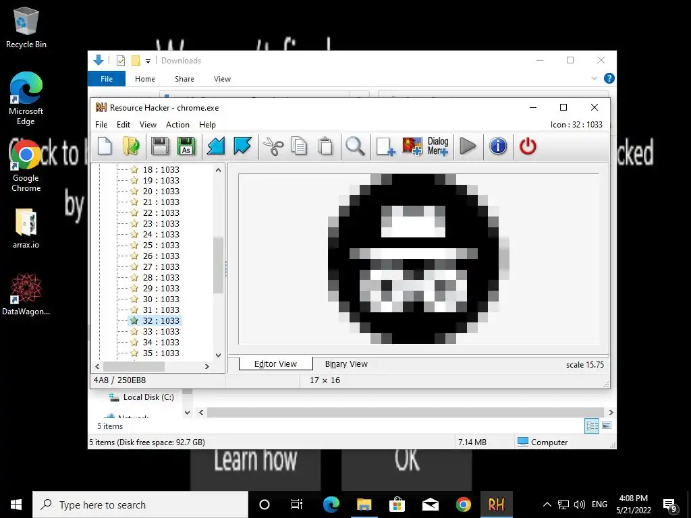Screen dimensions: 691x518
Task: Open a file with the folder icon
Action: (x=132, y=146)
